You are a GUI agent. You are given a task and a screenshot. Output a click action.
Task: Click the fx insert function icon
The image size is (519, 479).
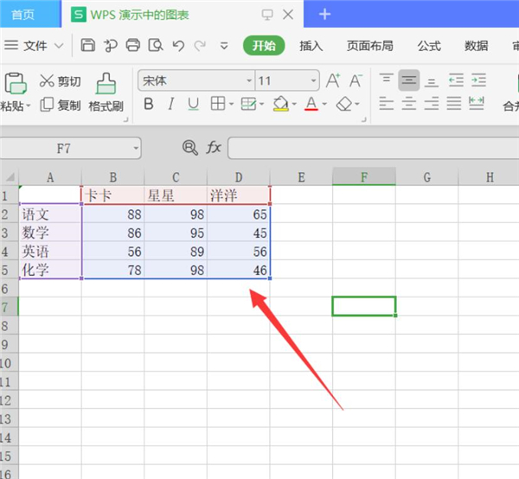214,148
